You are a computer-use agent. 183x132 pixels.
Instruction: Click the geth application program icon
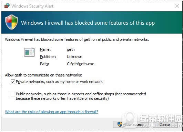coord(29,52)
